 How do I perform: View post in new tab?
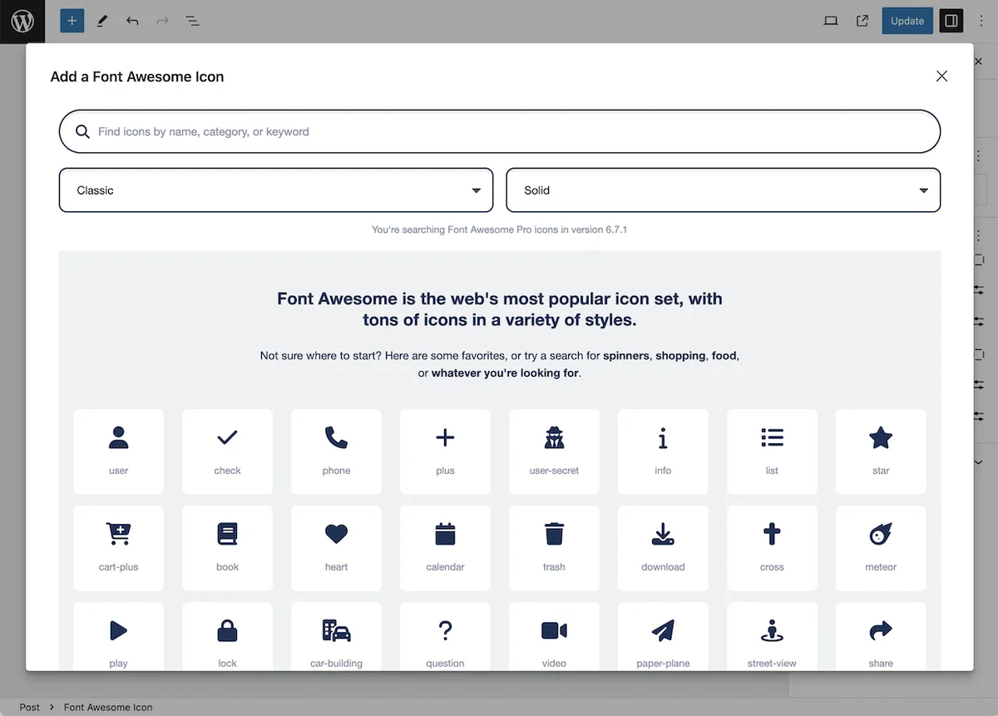[862, 21]
